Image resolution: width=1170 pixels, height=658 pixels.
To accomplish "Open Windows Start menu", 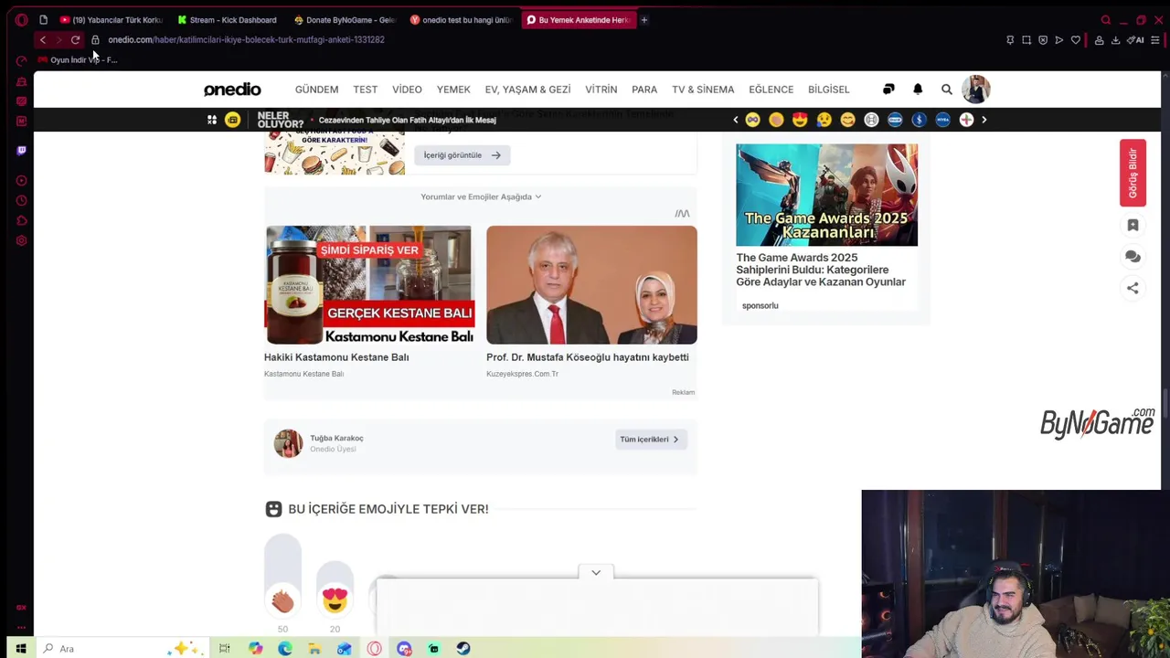I will pyautogui.click(x=20, y=649).
